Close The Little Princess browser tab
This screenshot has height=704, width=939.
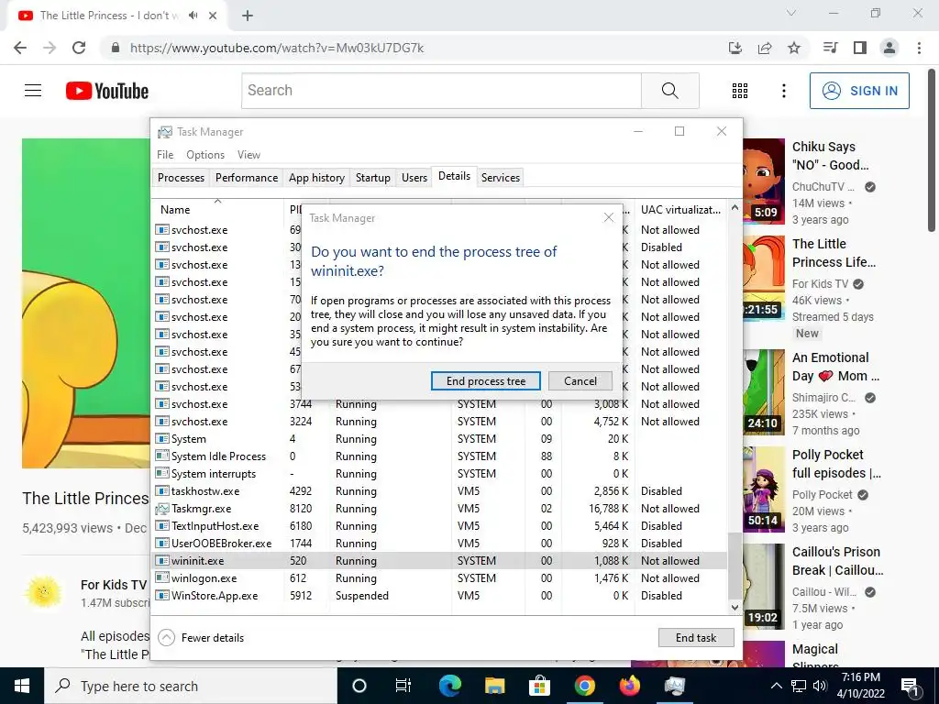213,16
